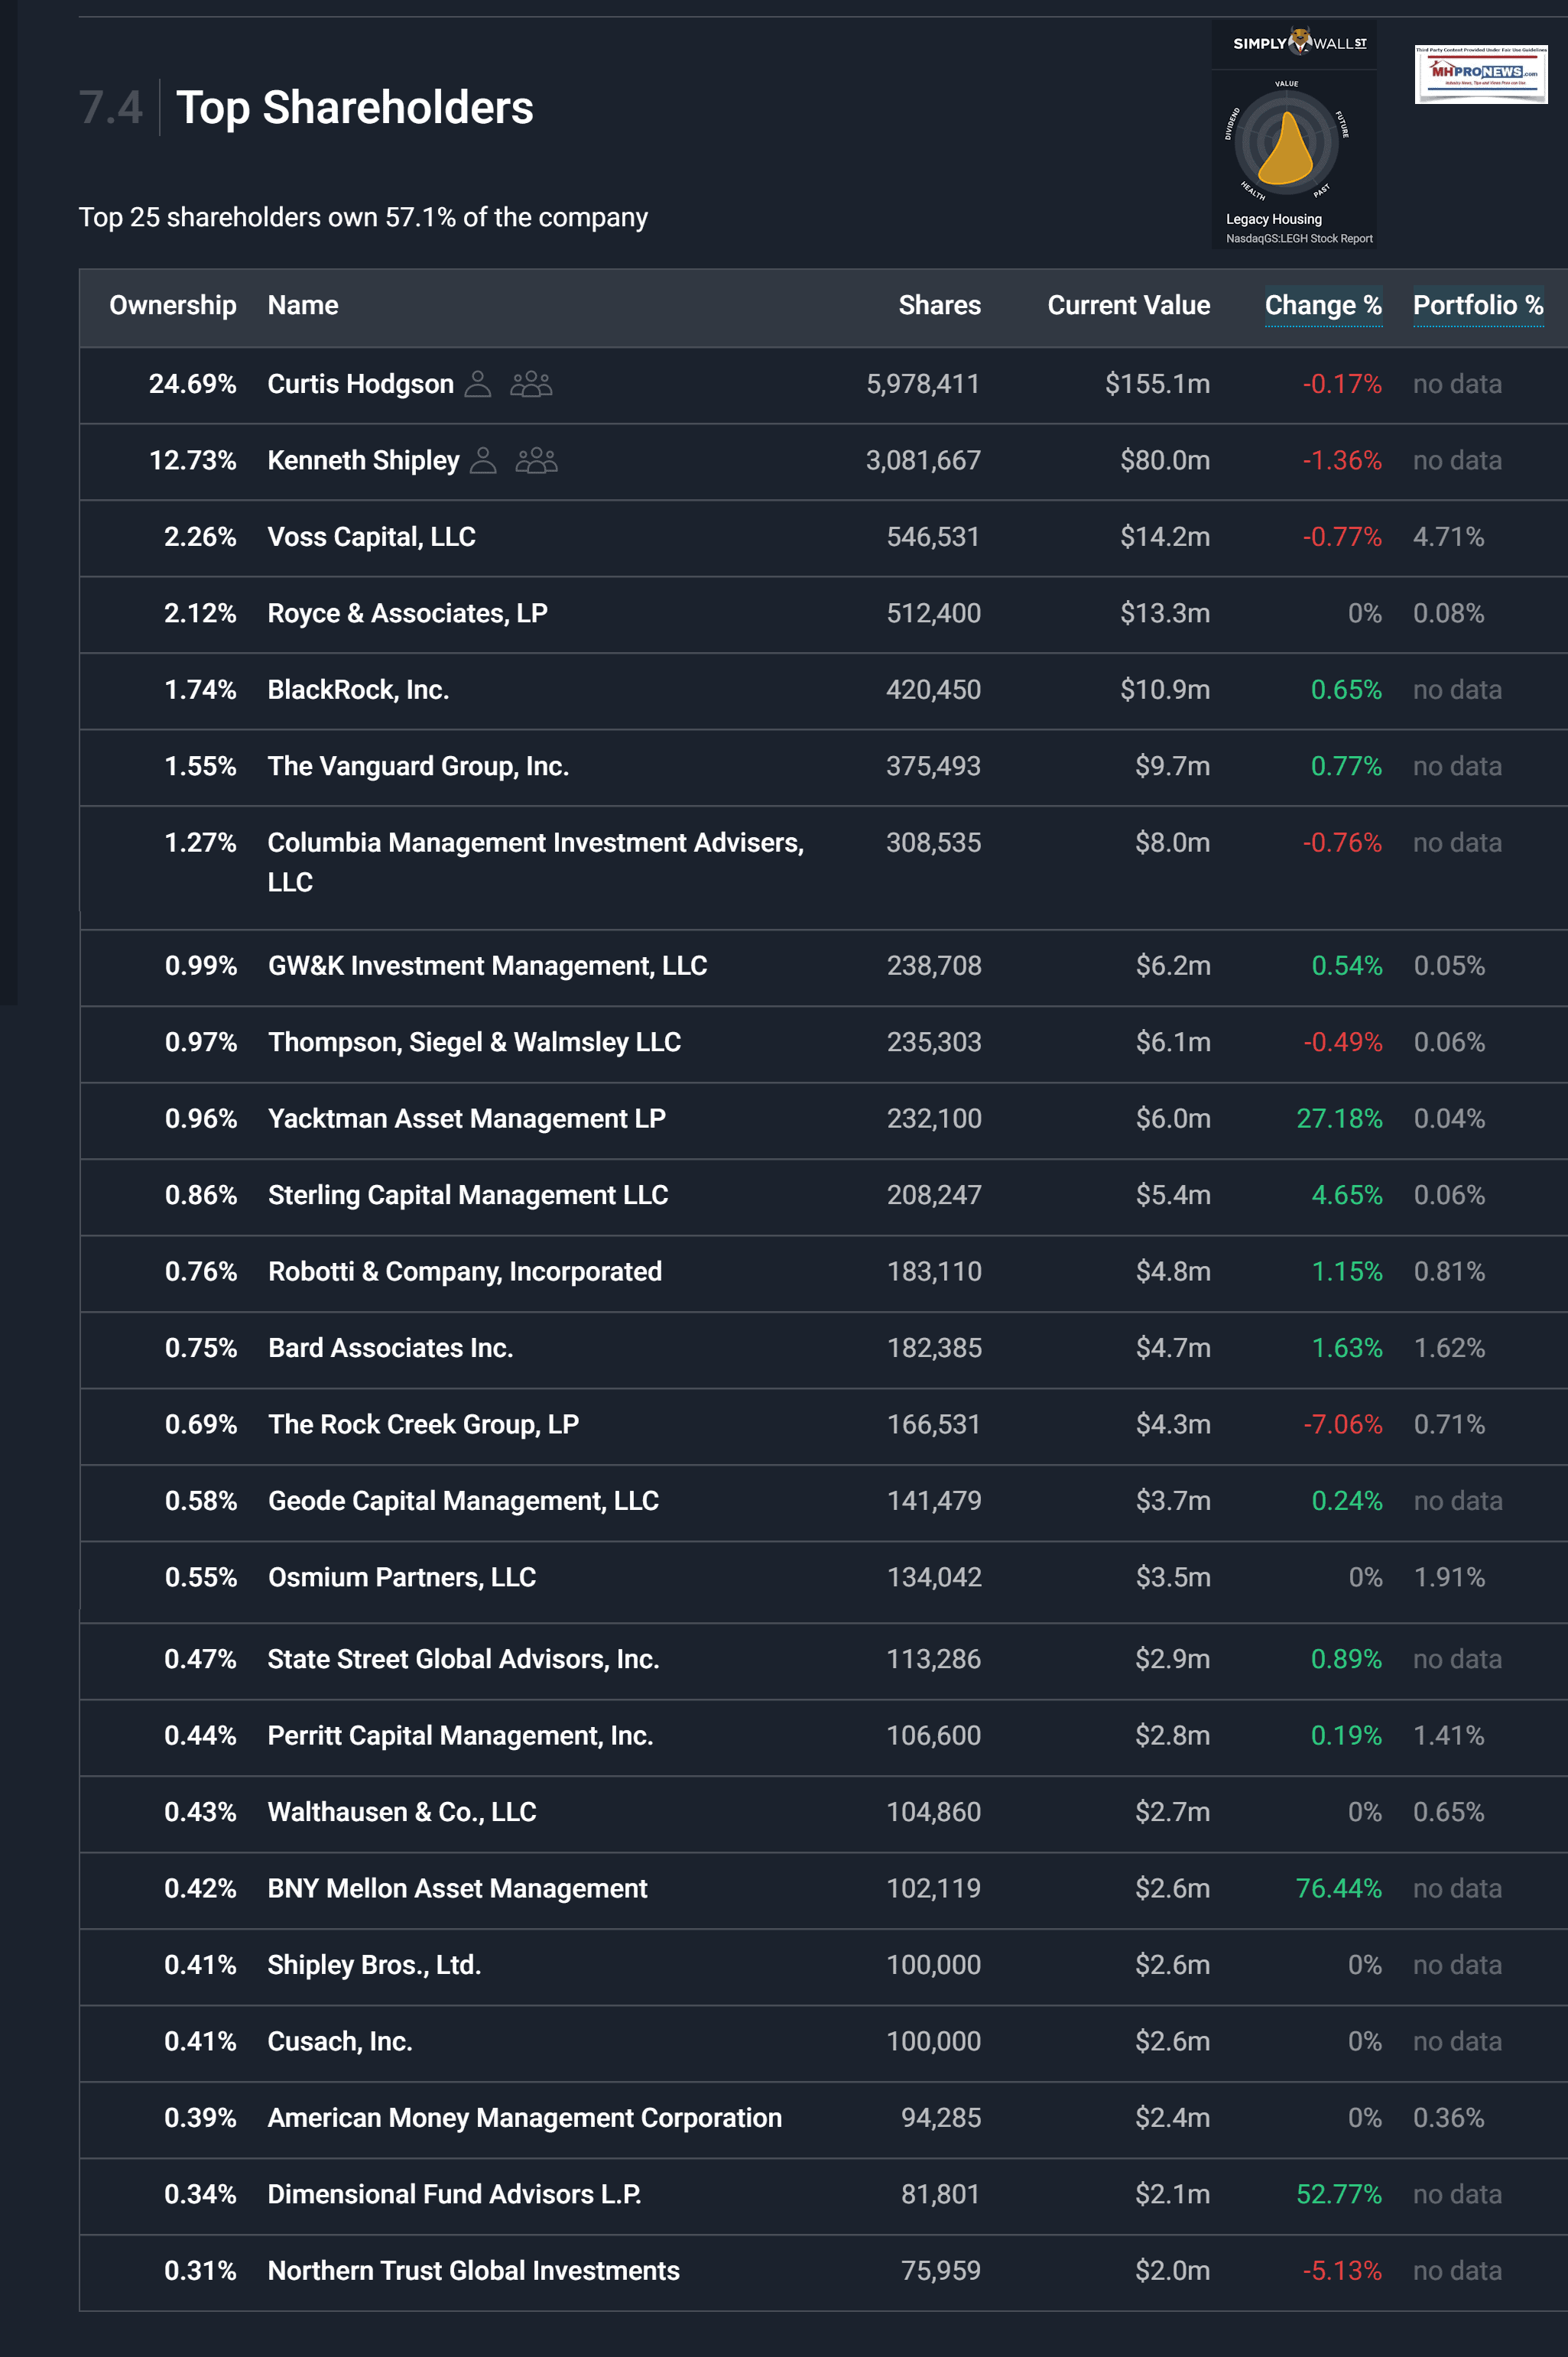Click Columbia Management Investment Advisers, LLC name
This screenshot has width=1568, height=2357.
coord(536,862)
